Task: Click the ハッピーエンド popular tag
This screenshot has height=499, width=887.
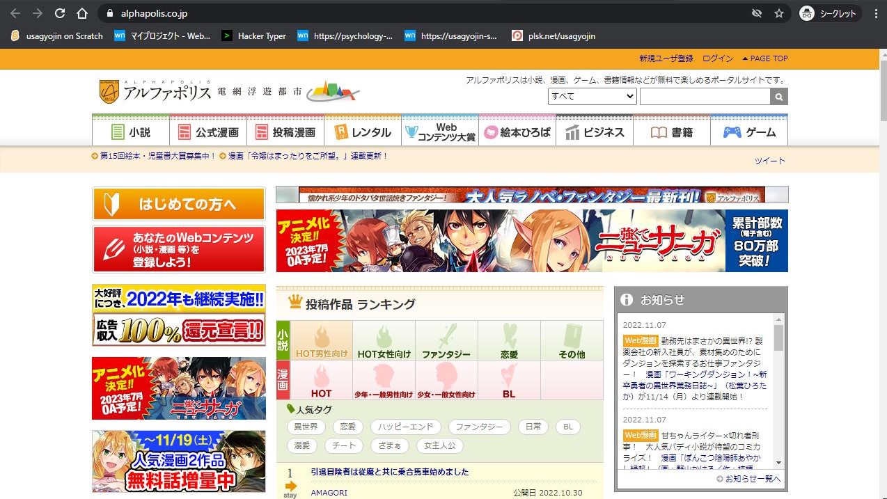Action: (406, 427)
